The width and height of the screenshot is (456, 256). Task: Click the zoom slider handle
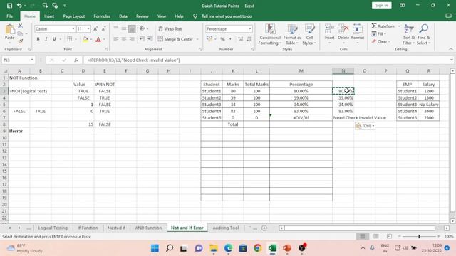419,236
